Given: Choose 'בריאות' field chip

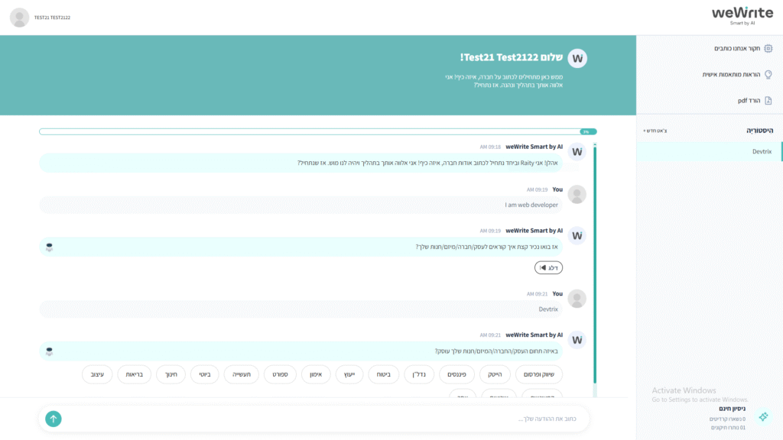Looking at the screenshot, I should coord(135,374).
